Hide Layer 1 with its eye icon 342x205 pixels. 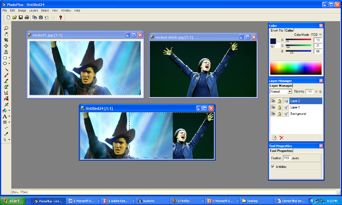click(273, 107)
